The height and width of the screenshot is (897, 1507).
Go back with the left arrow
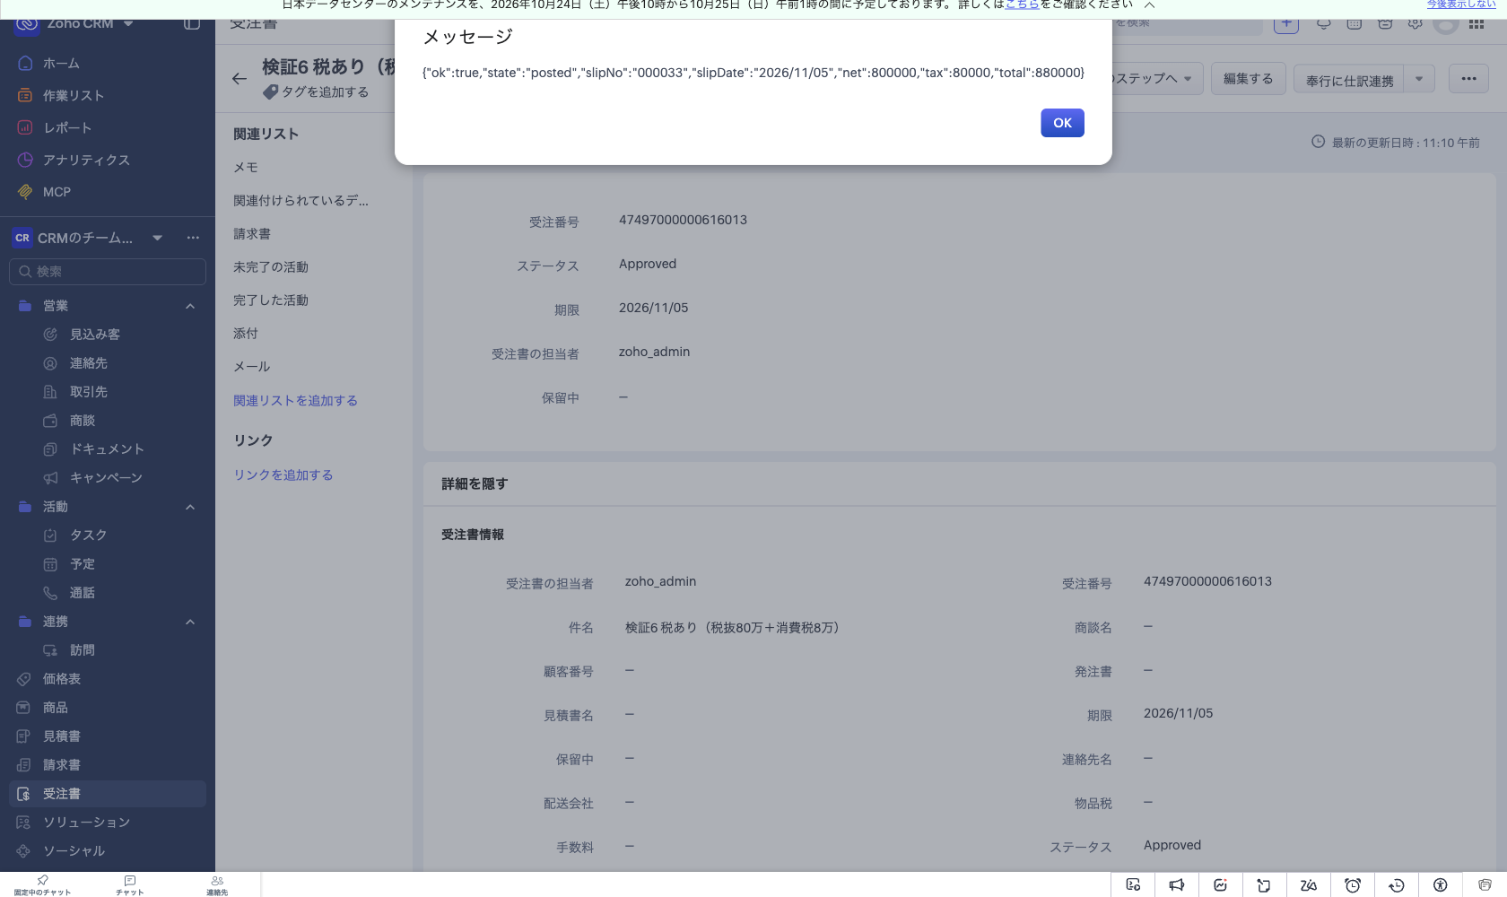point(239,79)
